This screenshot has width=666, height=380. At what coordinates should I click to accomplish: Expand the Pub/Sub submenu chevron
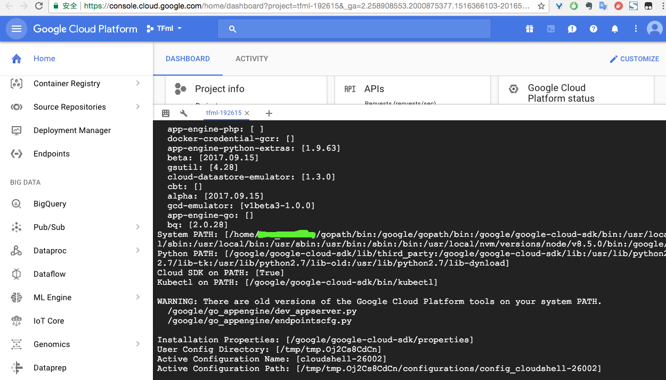coord(137,227)
